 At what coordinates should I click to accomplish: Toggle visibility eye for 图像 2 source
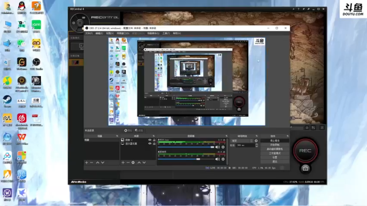point(150,140)
